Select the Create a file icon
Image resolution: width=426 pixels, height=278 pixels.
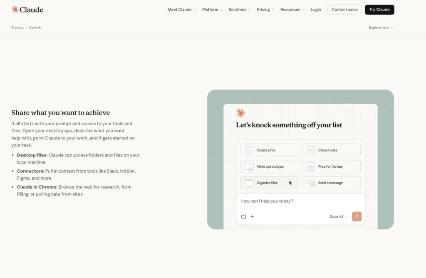click(x=249, y=150)
